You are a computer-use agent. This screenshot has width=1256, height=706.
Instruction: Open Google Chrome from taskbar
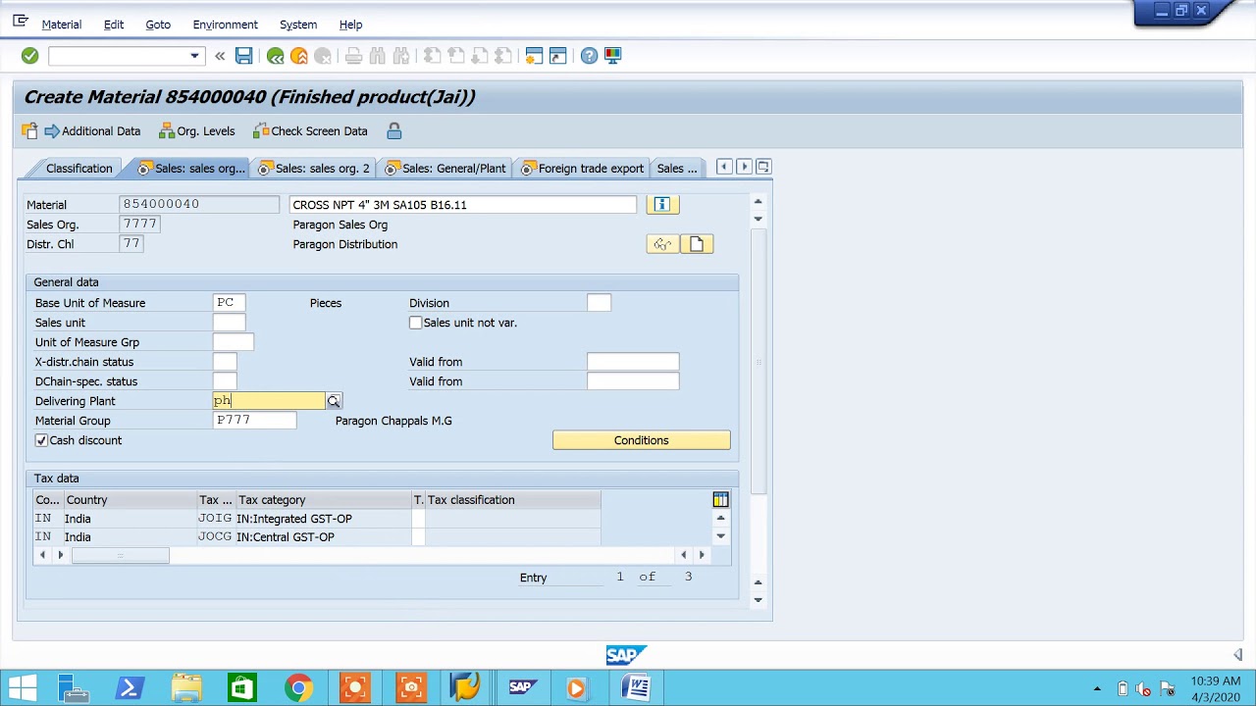(x=299, y=687)
